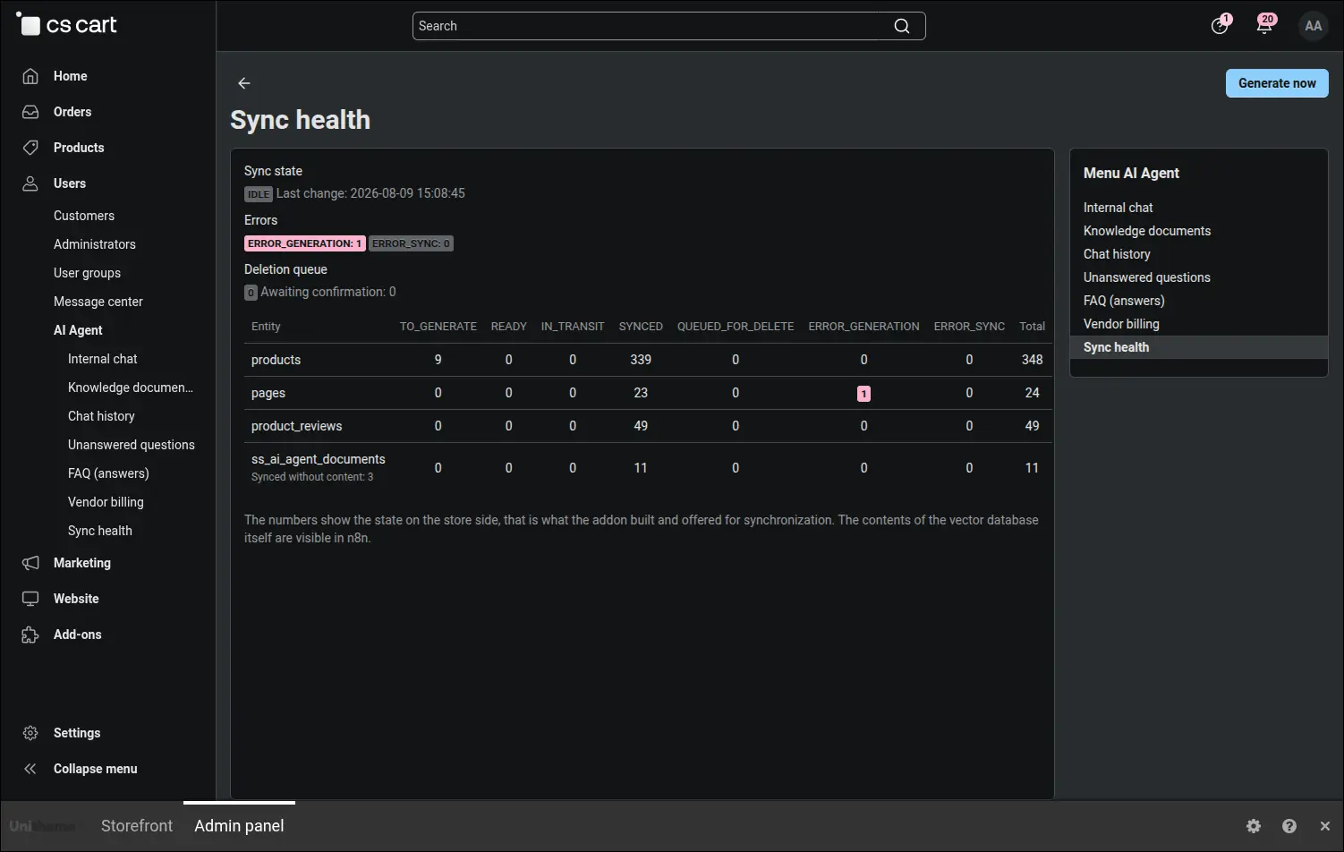Click the "pages" entity cell
The width and height of the screenshot is (1344, 852).
point(268,393)
